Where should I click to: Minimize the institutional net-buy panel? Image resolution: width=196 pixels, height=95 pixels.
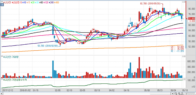click(x=183, y=79)
